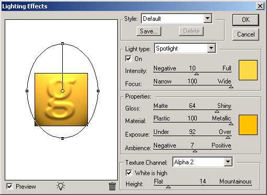Click the bottom ellipse handle of spotlight

click(x=62, y=139)
